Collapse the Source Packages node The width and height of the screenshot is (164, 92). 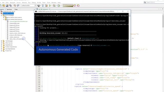pos(2,15)
